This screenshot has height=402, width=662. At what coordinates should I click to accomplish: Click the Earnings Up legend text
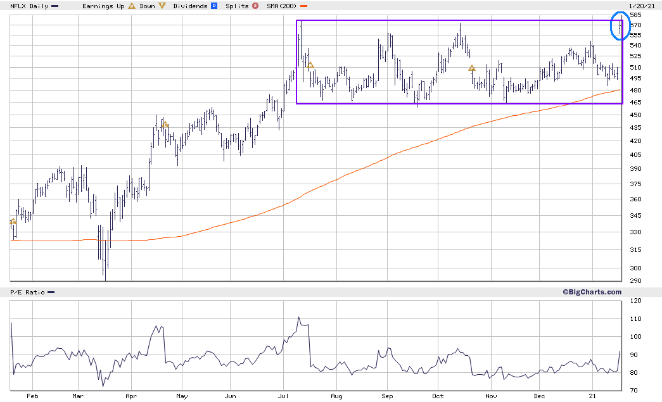coord(103,6)
